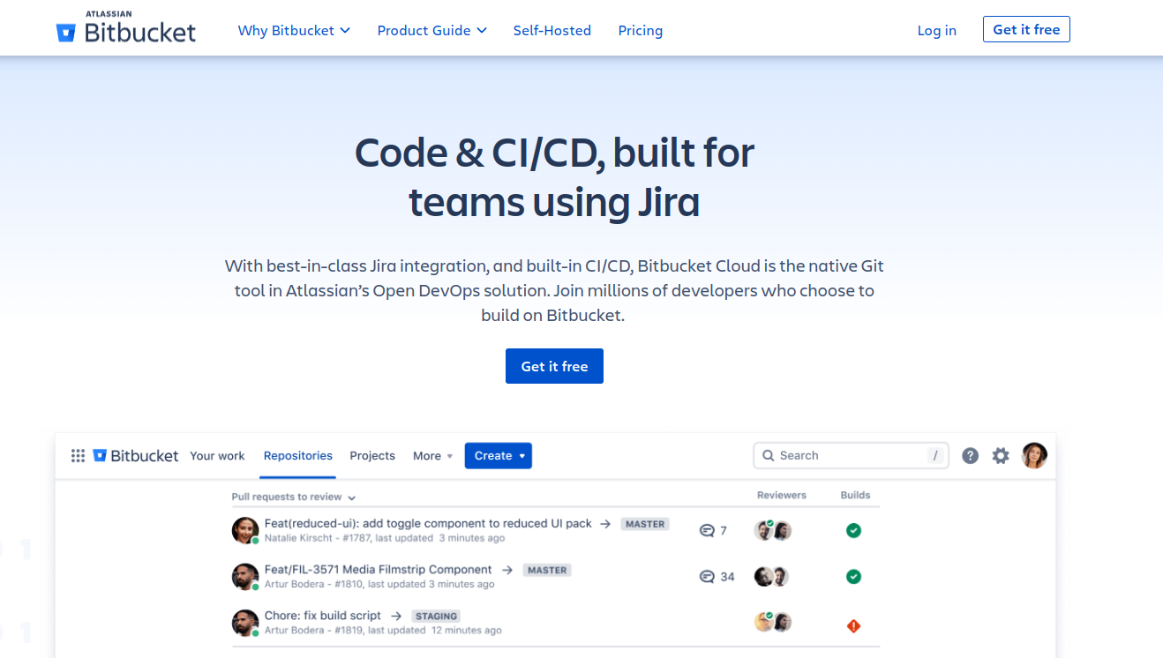1163x658 pixels.
Task: Click the comments icon showing 34
Action: [707, 577]
